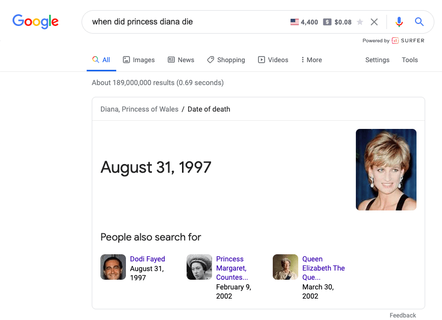Click the Google logo
The image size is (442, 320).
[35, 21]
